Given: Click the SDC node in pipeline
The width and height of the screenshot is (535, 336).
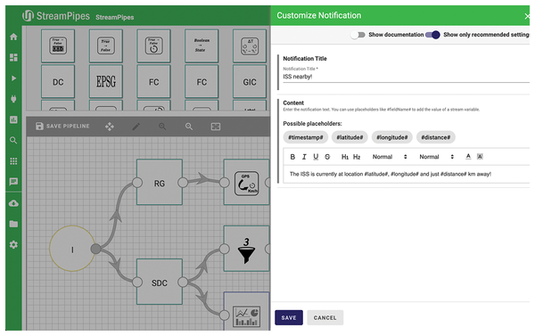Looking at the screenshot, I should (x=160, y=282).
